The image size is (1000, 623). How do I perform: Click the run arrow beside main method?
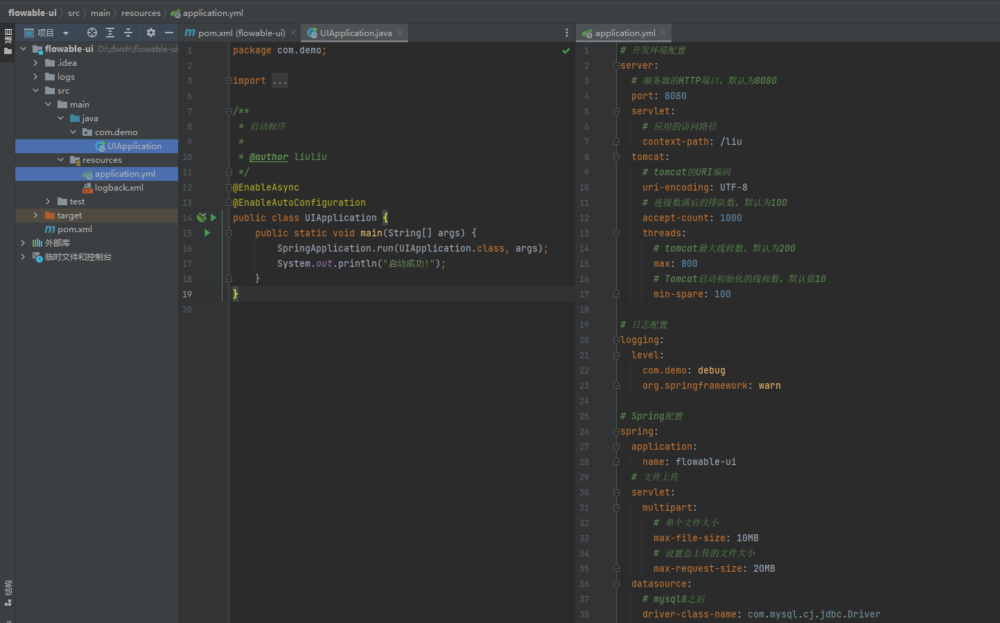pos(207,233)
